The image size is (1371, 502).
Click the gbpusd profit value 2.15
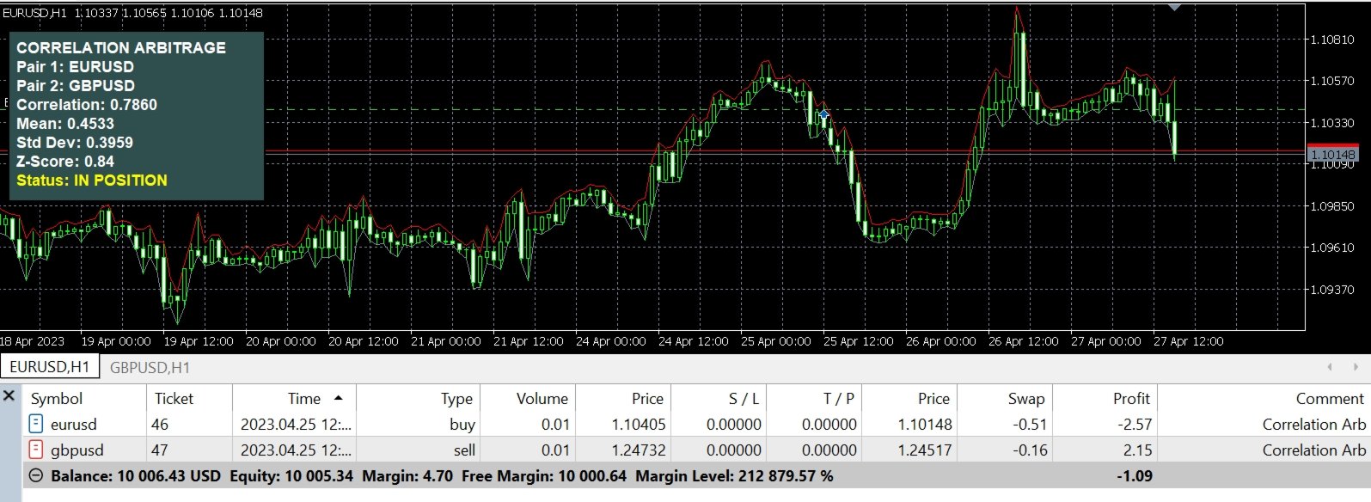[1137, 450]
